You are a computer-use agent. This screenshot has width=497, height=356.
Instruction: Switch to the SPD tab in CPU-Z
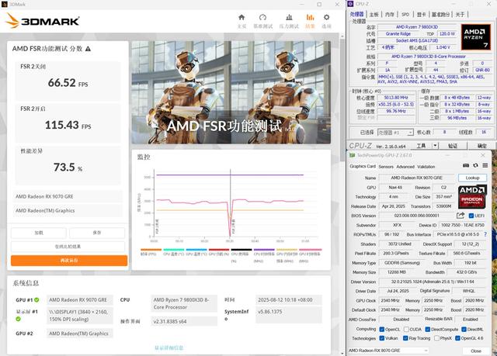[405, 15]
